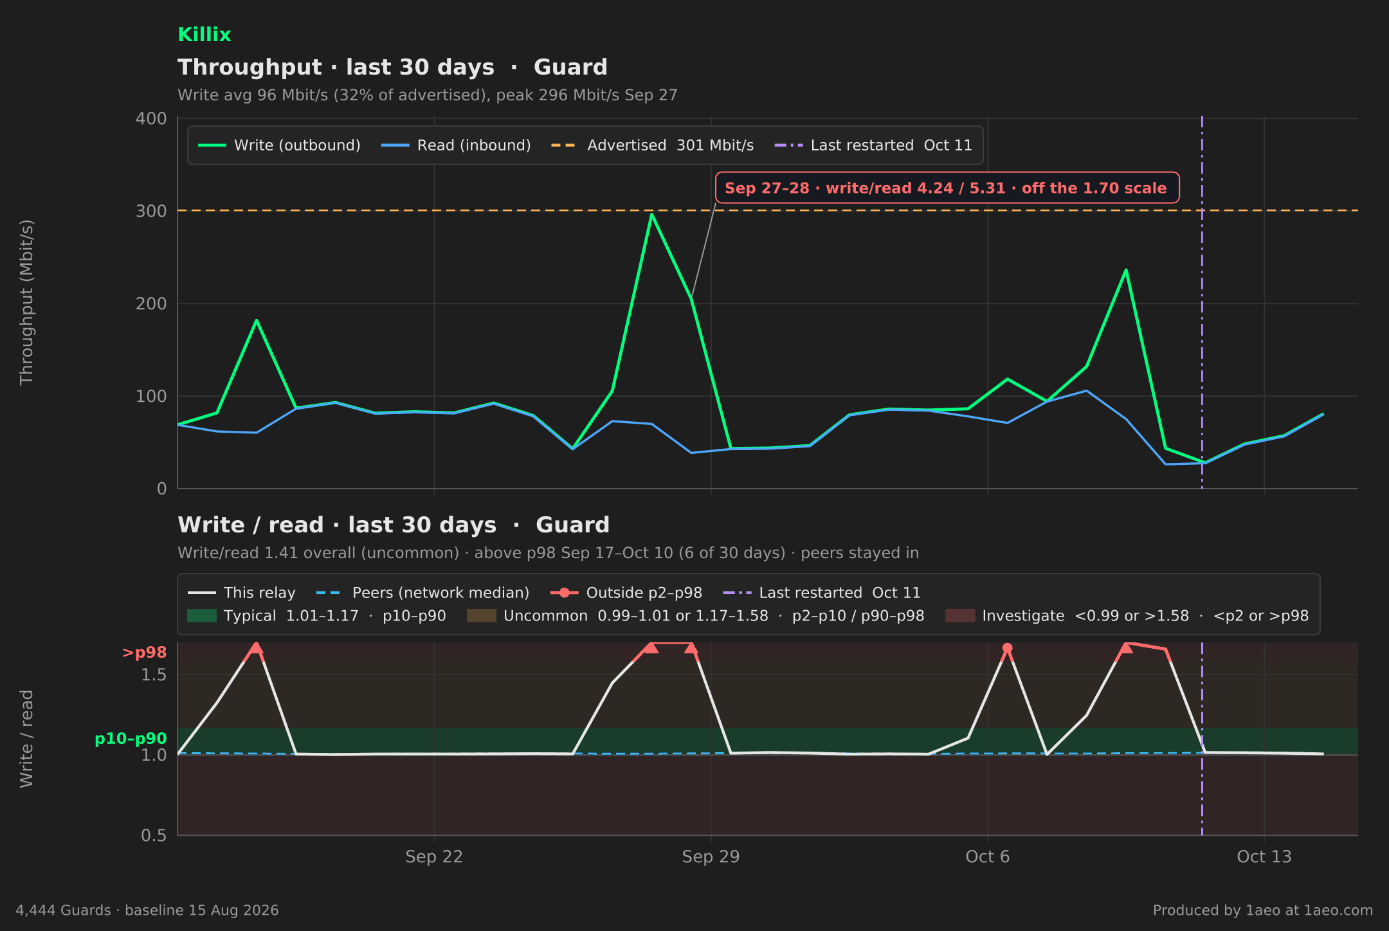Click the Oct 13 x-axis label
Image resolution: width=1389 pixels, height=931 pixels.
tap(1264, 856)
